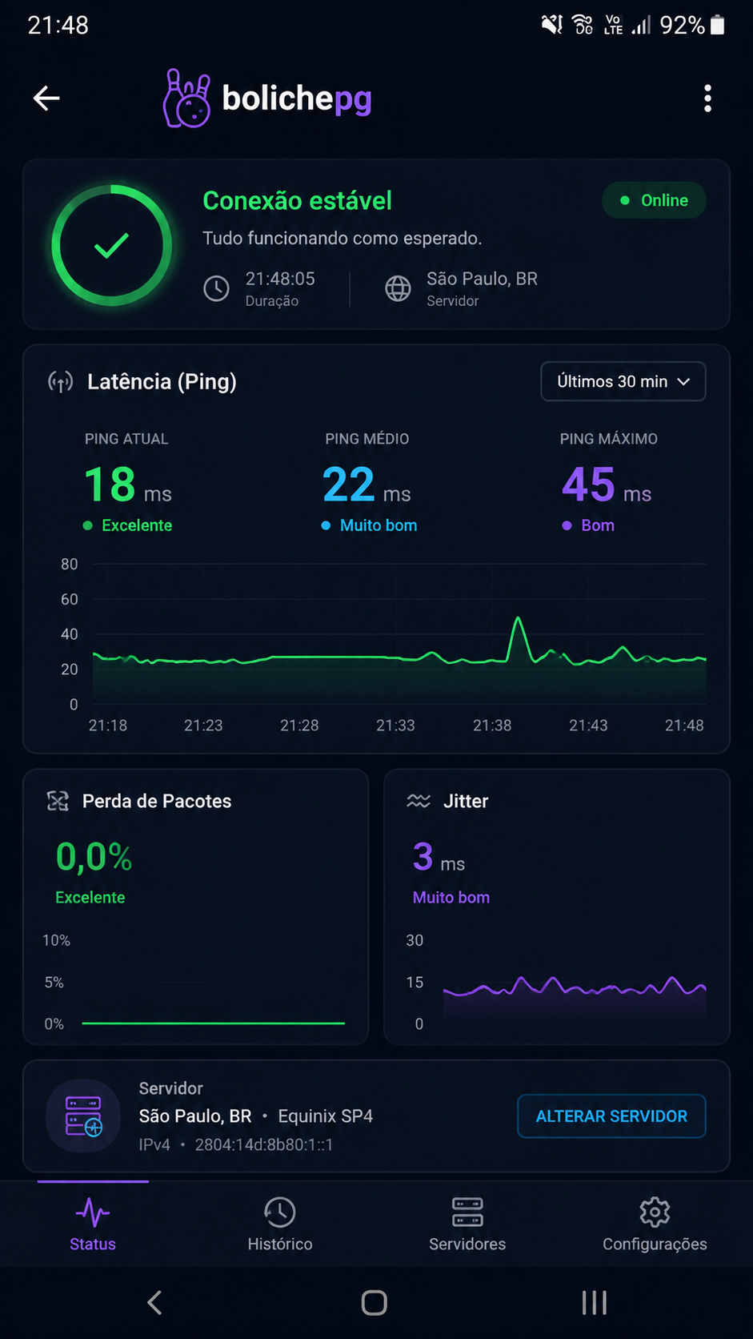This screenshot has width=753, height=1339.
Task: Go back using the arrow icon
Action: point(46,99)
